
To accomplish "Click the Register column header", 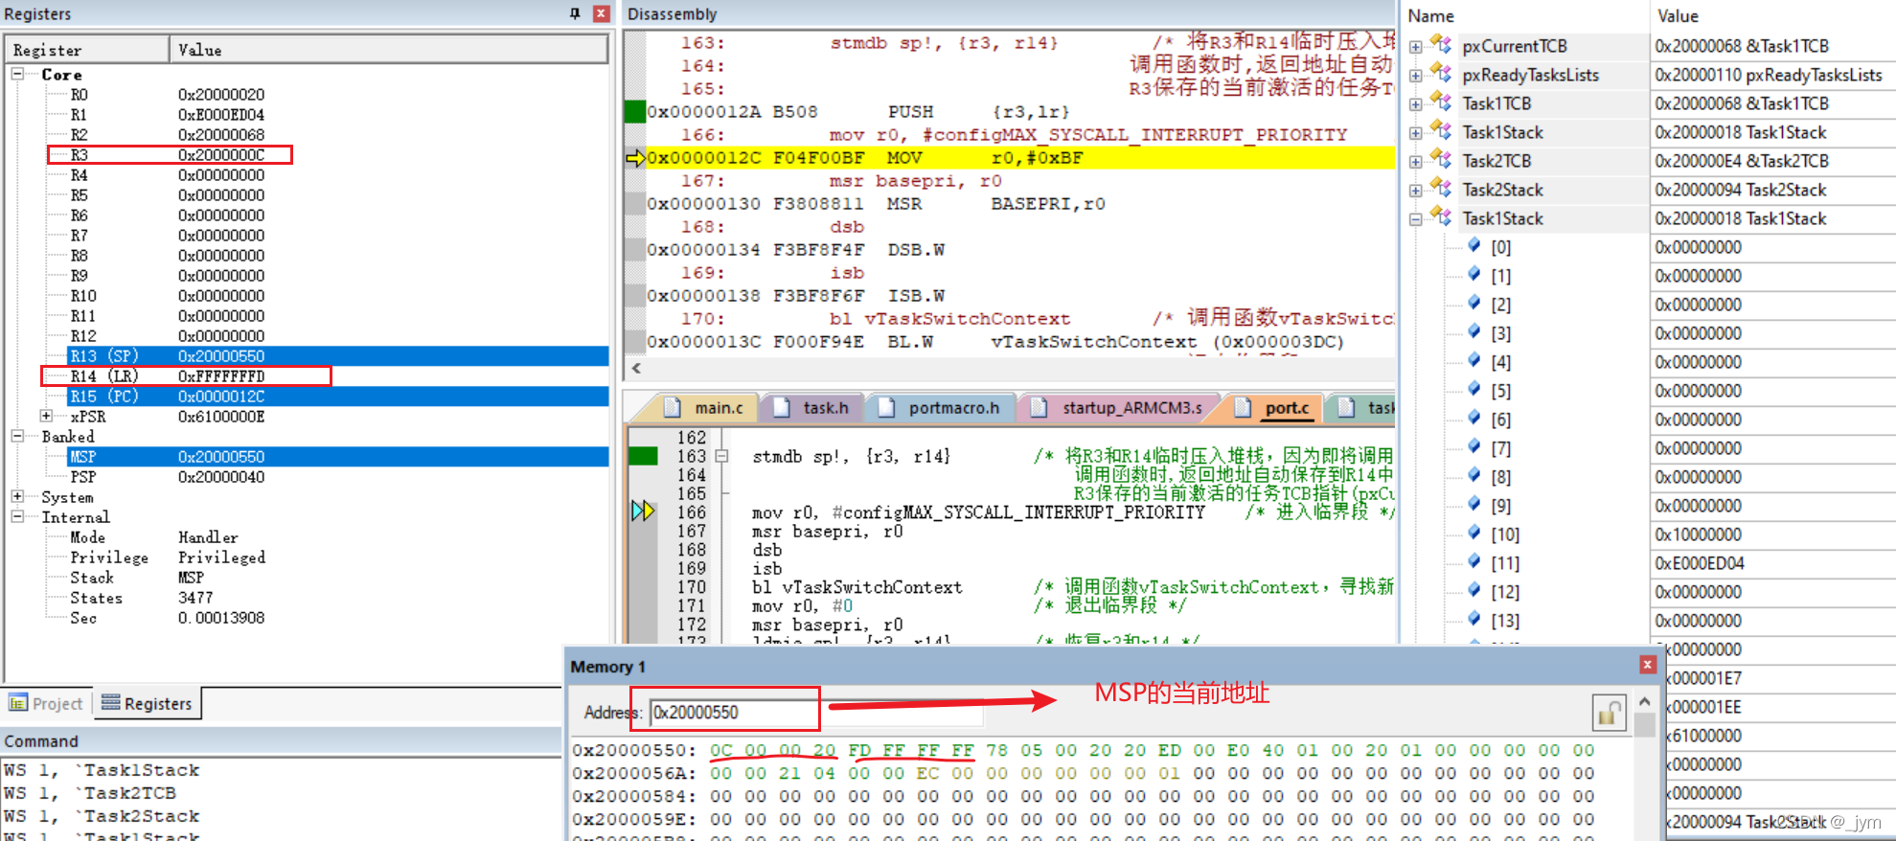I will [x=88, y=50].
